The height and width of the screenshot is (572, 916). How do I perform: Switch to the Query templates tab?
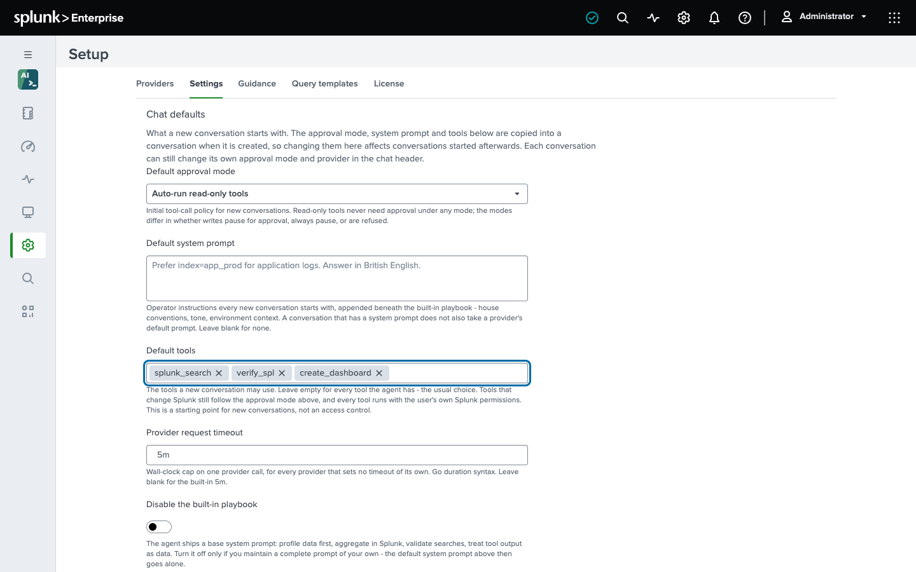324,84
